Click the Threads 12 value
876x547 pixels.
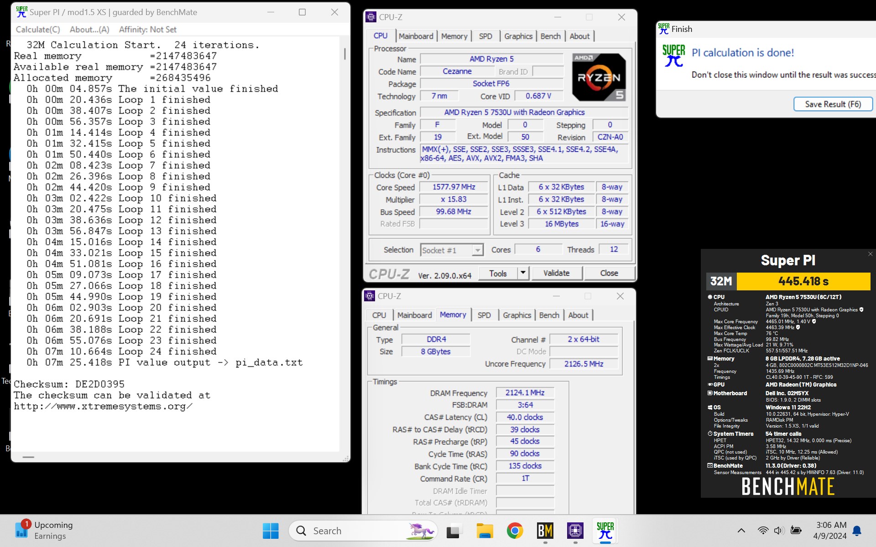[614, 250]
